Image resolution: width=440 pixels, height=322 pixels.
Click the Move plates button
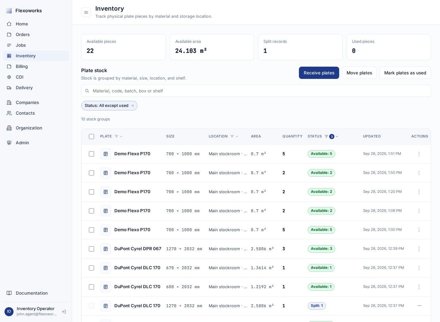359,73
